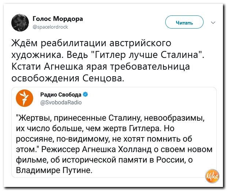Image resolution: width=227 pixels, height=191 pixels.
Task: Click the Радио Свобода orange logo
Action: (27, 98)
